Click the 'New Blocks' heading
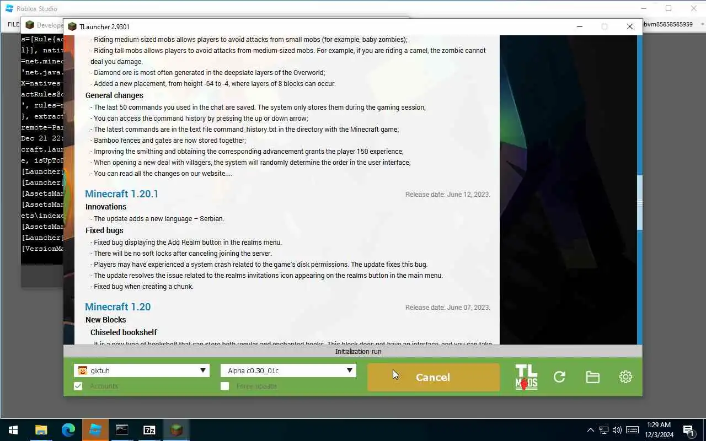 (x=106, y=320)
